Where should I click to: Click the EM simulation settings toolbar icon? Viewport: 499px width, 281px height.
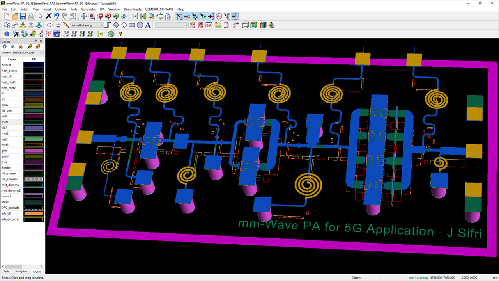(x=192, y=25)
